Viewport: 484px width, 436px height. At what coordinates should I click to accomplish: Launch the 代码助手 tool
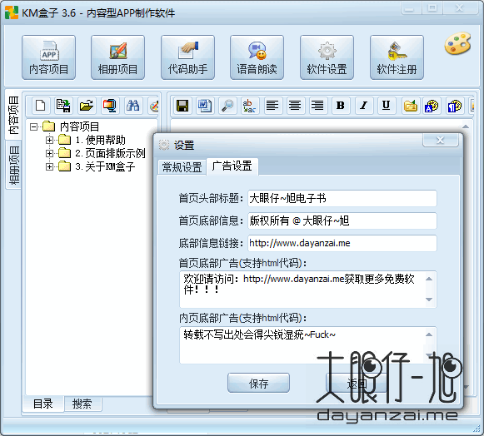[x=187, y=57]
